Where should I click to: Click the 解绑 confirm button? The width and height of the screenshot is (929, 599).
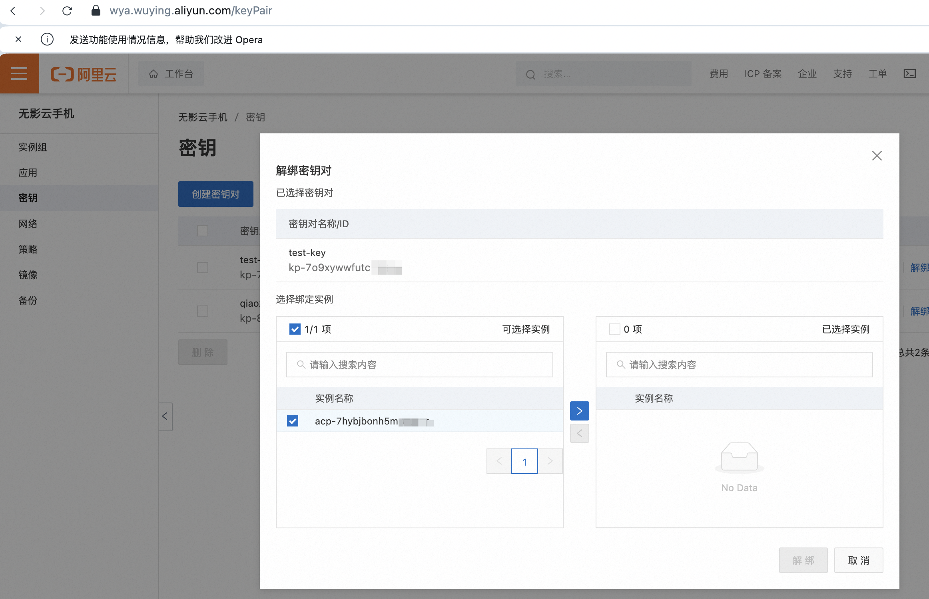click(x=803, y=560)
